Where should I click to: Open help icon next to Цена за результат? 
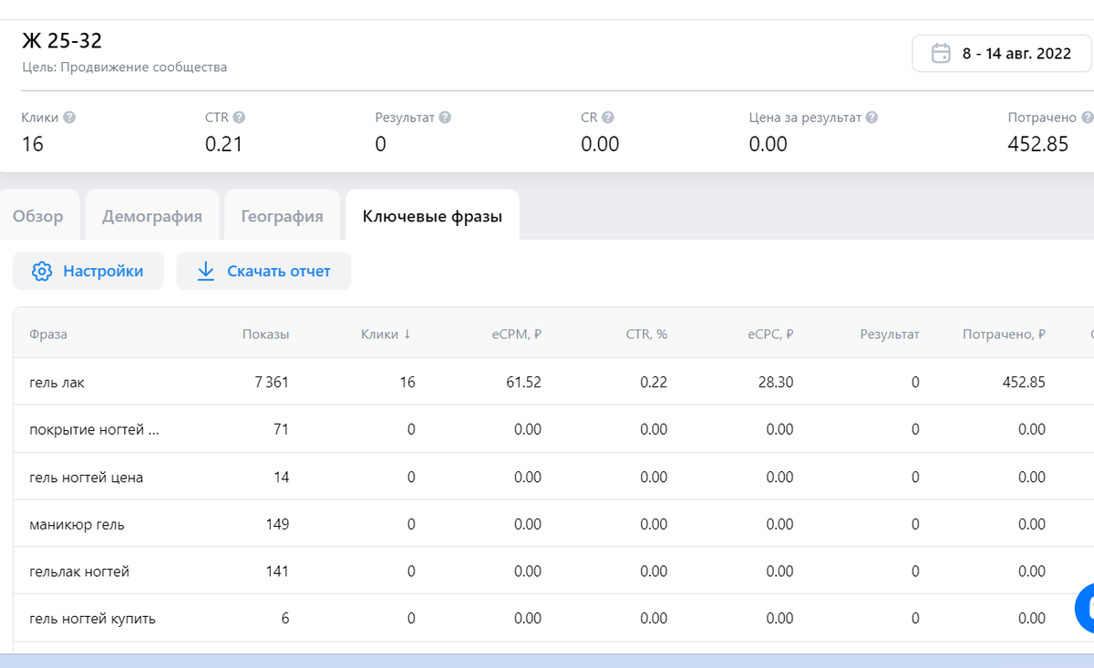point(872,118)
